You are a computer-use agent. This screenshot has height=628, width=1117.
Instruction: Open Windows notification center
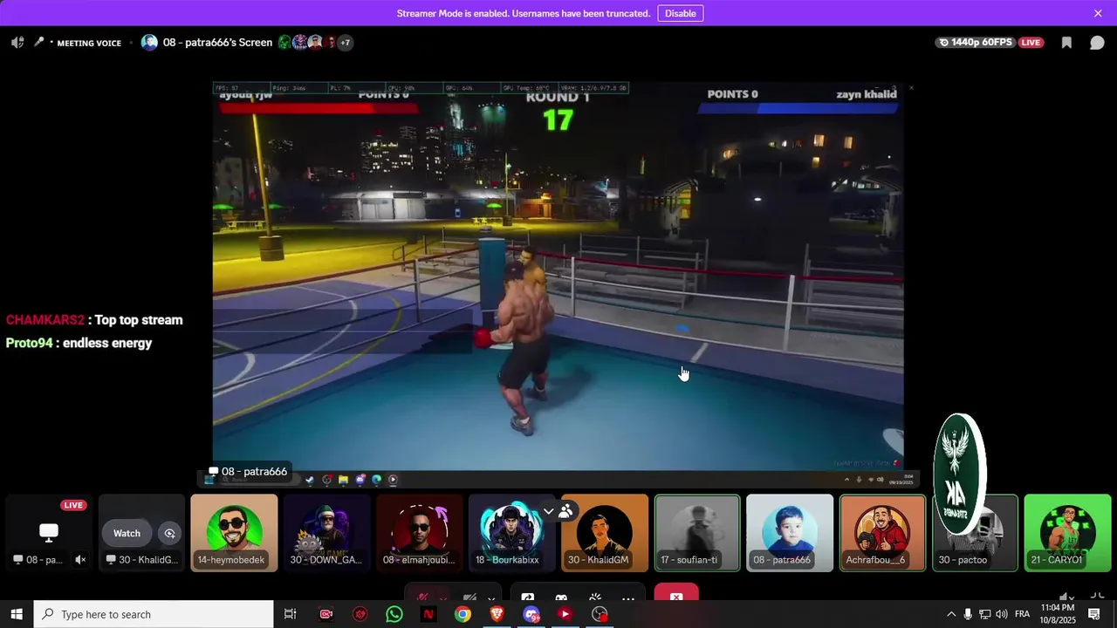1093,614
